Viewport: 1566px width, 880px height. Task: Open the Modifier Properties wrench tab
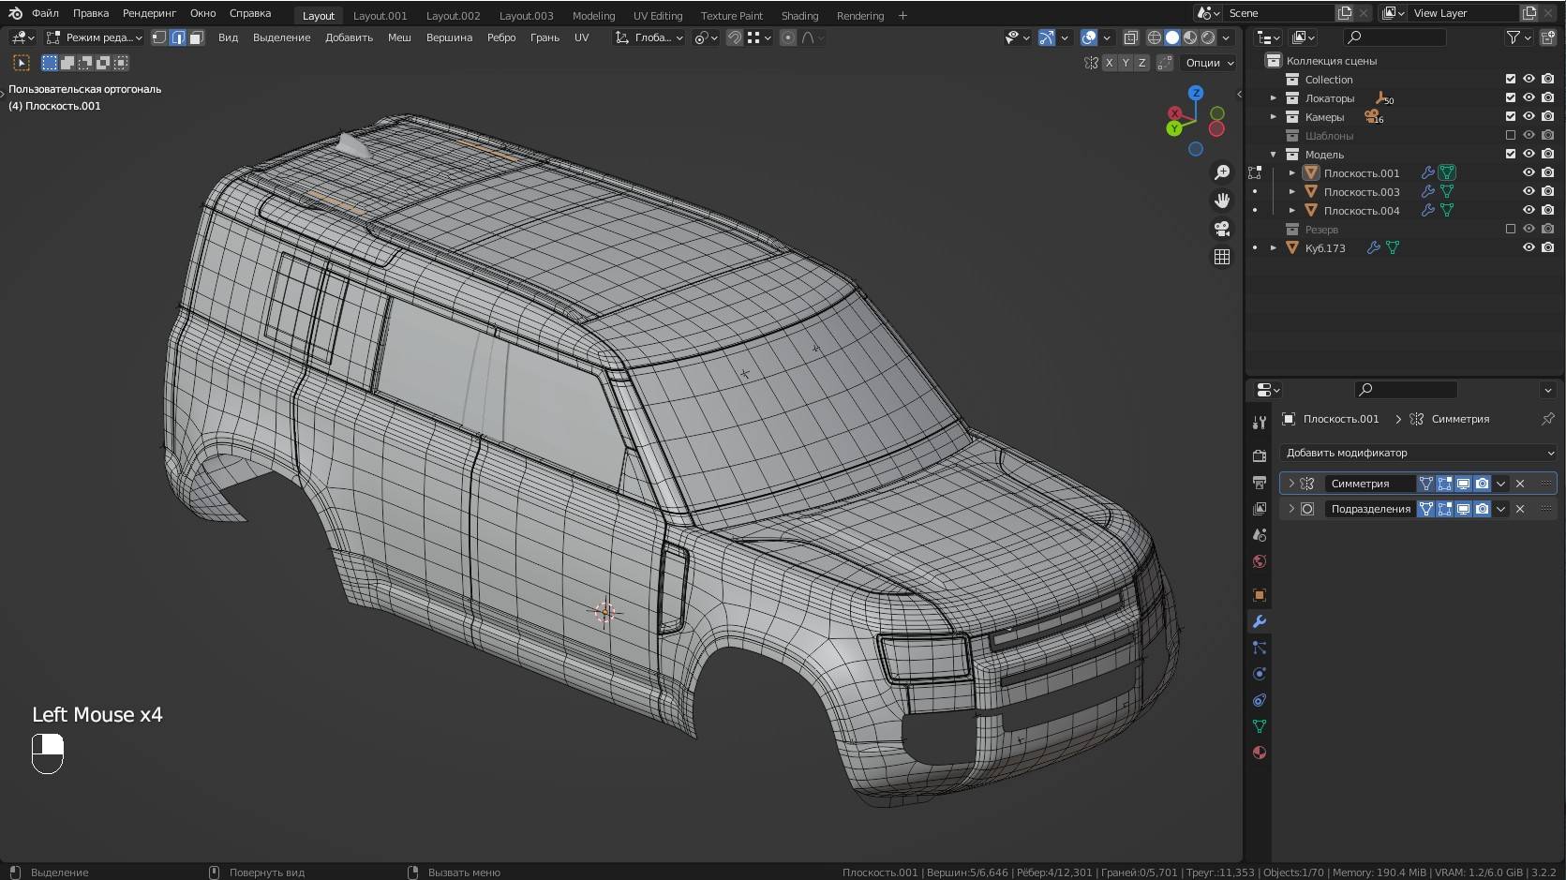pyautogui.click(x=1260, y=621)
